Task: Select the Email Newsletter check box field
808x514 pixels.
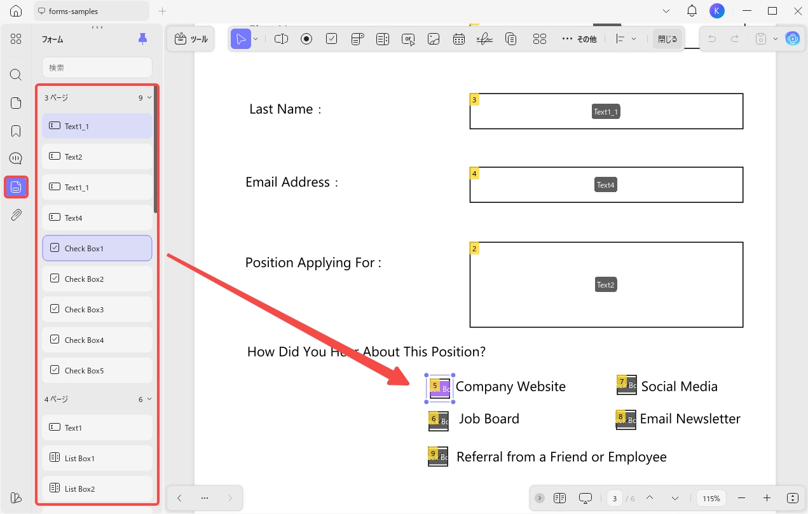Action: 626,420
